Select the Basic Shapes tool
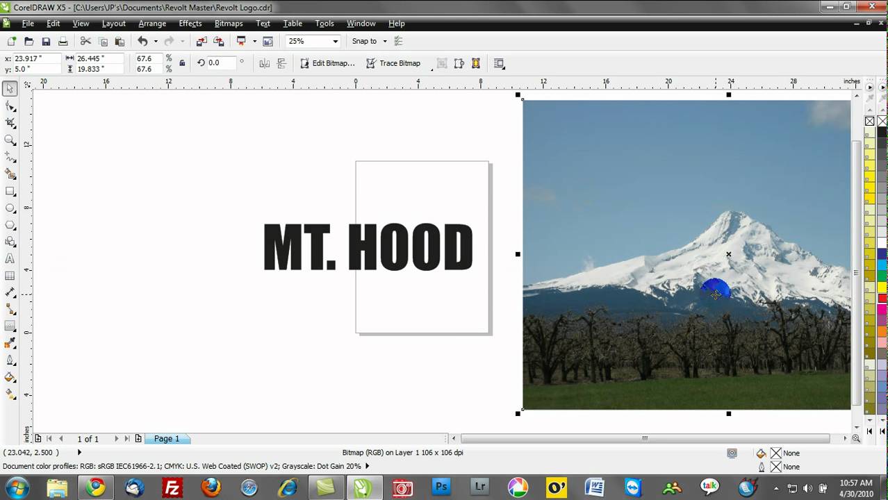Viewport: 888px width, 500px height. [10, 242]
